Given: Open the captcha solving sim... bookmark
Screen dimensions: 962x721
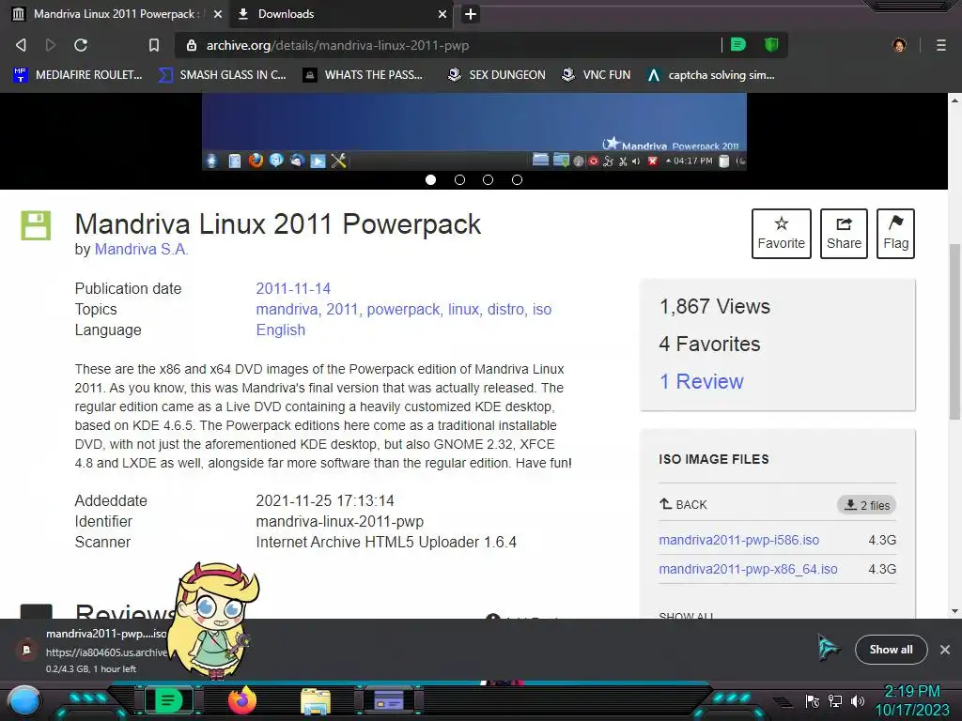Looking at the screenshot, I should click(710, 75).
